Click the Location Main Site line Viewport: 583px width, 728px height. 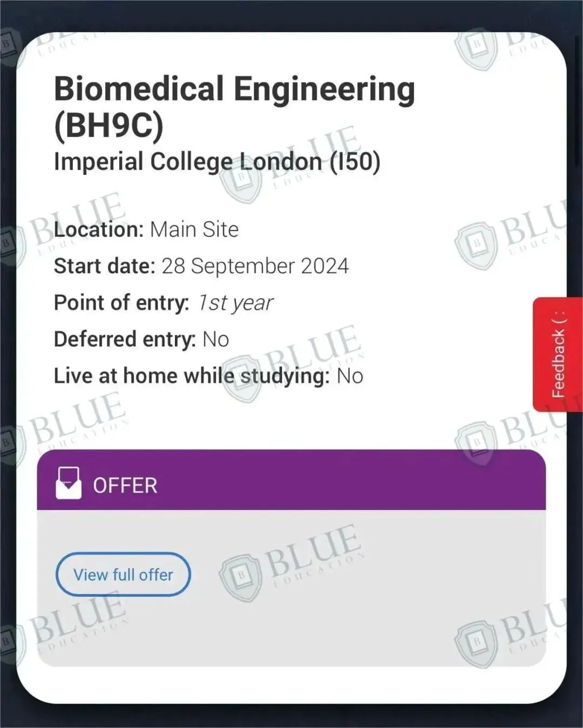pos(146,229)
